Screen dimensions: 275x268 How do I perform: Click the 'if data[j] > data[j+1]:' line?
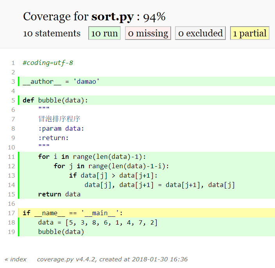113,175
